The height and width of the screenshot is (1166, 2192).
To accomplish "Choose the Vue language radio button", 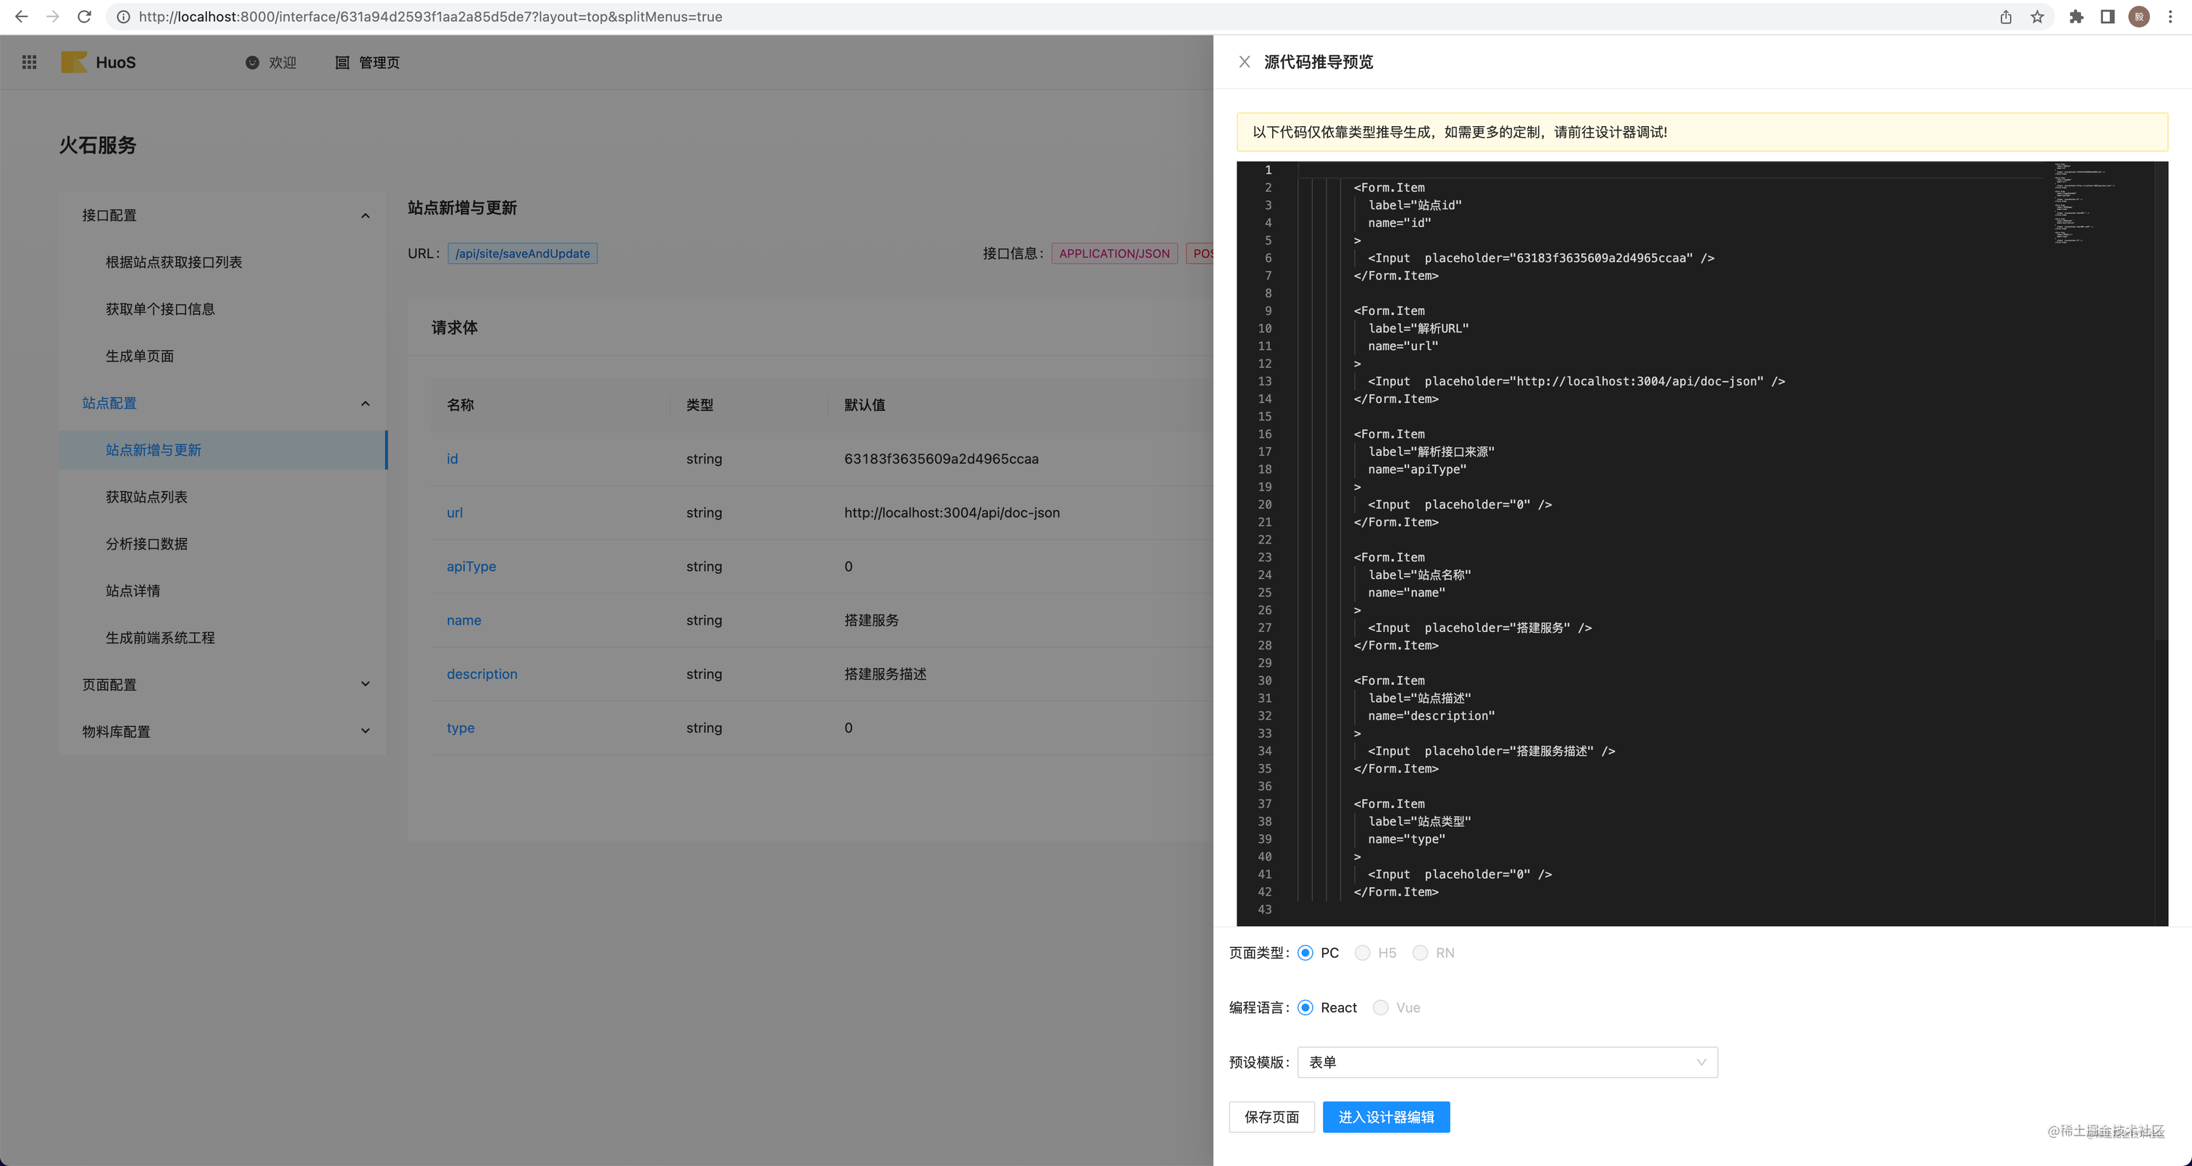I will (x=1380, y=1007).
